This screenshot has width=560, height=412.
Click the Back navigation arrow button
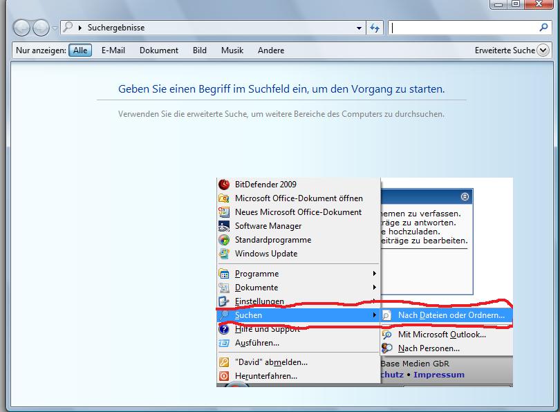(21, 28)
